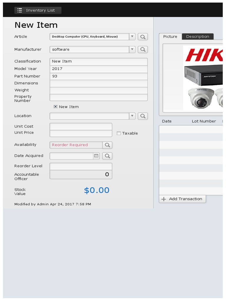Click the Hikvision product picture
Viewport: 226px width, 301px height.
[203, 78]
